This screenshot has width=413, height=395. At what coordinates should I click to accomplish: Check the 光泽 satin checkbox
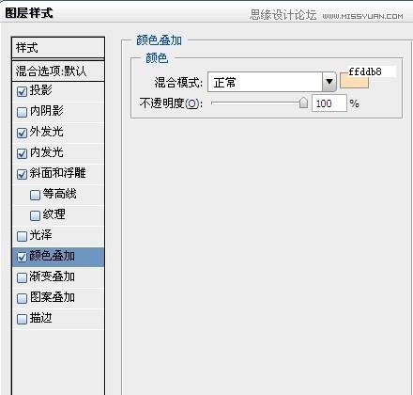22,236
